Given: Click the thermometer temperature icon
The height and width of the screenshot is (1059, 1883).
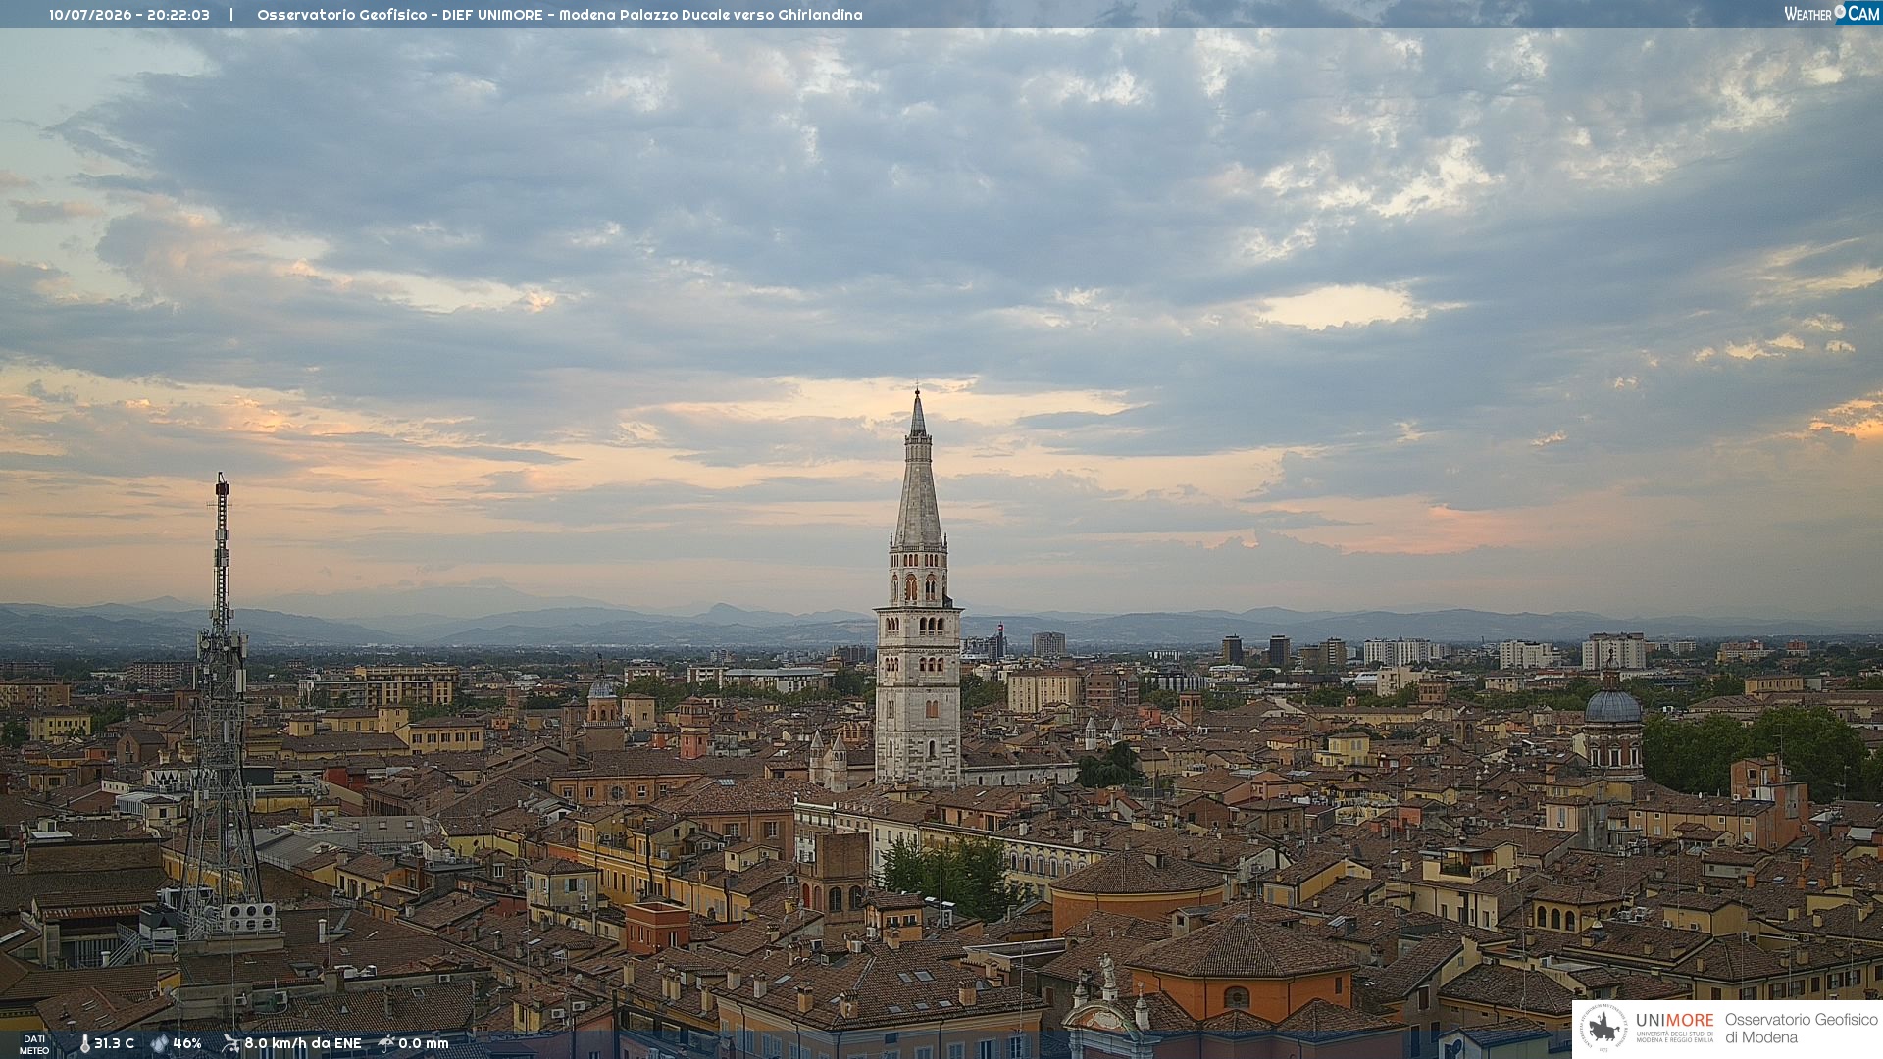Looking at the screenshot, I should click(85, 1044).
